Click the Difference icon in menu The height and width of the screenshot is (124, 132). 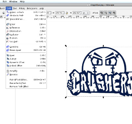8,28
